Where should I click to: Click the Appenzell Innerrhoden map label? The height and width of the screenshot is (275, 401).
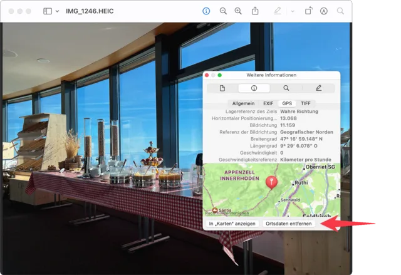tap(239, 175)
